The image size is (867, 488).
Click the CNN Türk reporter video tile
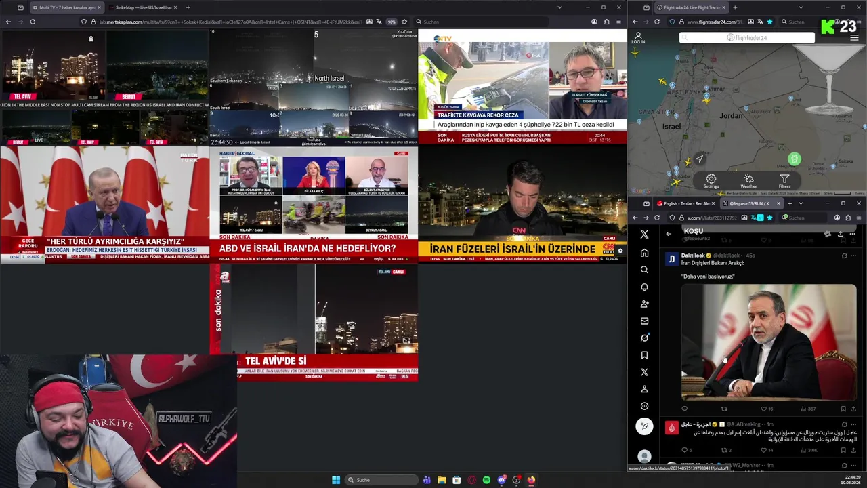(x=522, y=205)
